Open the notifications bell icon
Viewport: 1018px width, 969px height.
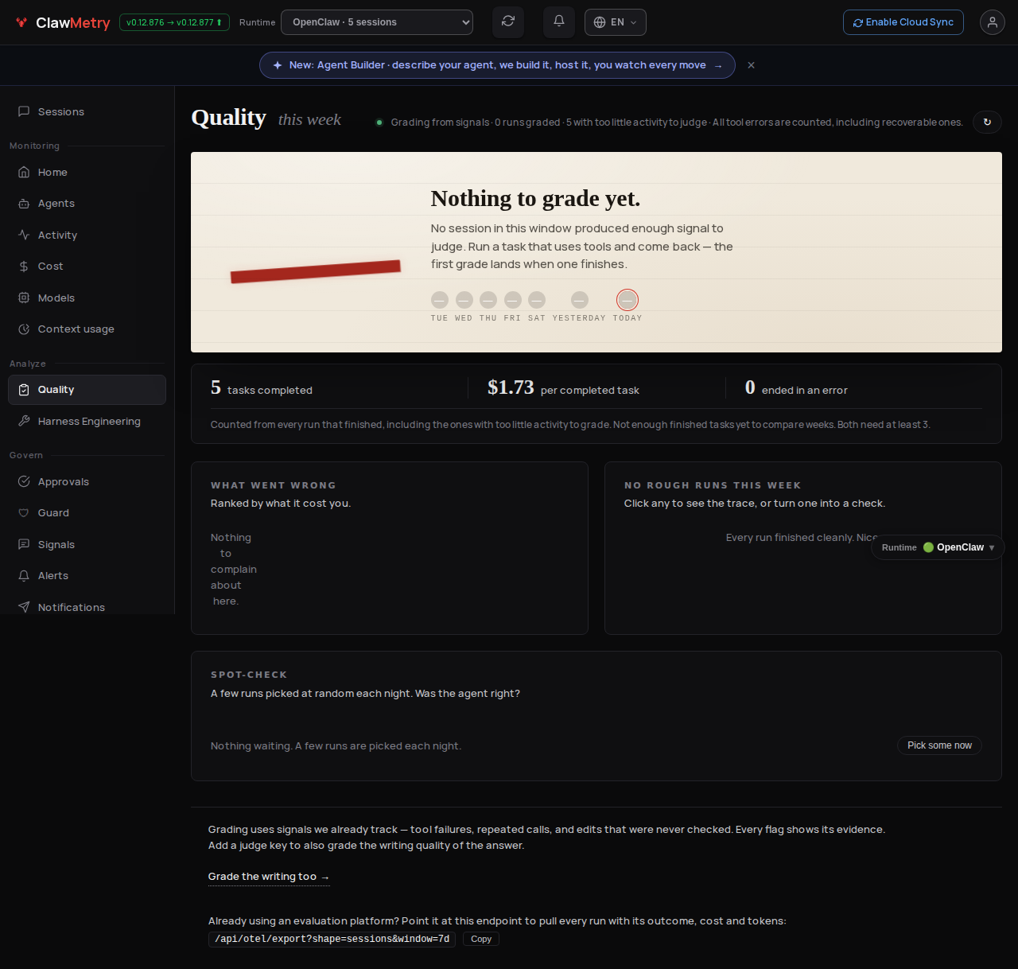(559, 22)
